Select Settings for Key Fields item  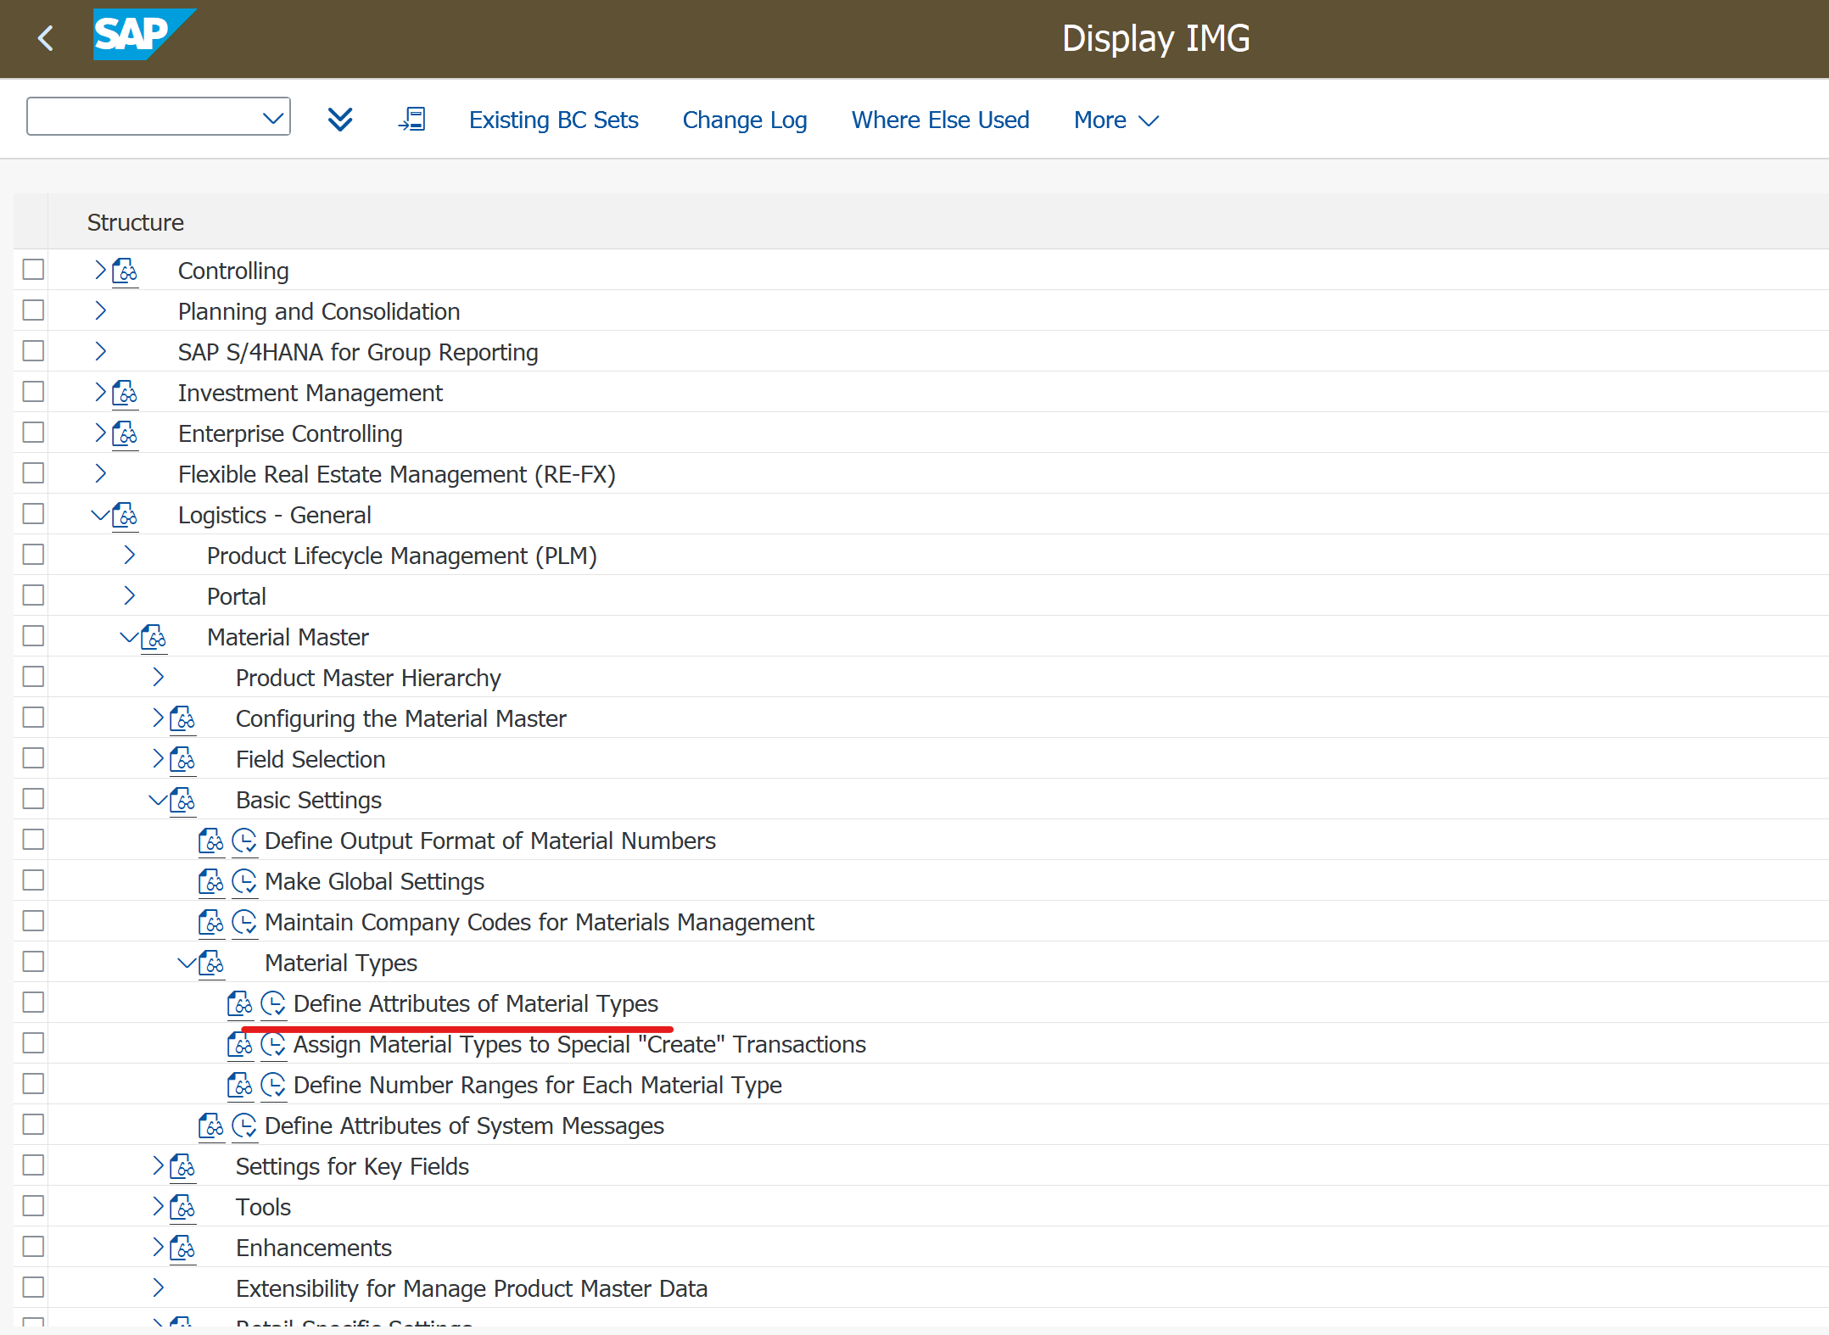pos(352,1167)
